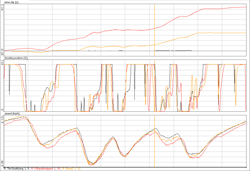Click the -0.26 minimum on time slip axis

click(x=2, y=52)
